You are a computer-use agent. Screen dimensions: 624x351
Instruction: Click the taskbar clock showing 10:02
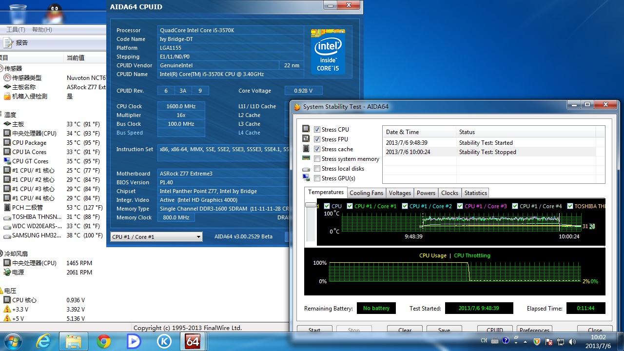[x=598, y=341]
